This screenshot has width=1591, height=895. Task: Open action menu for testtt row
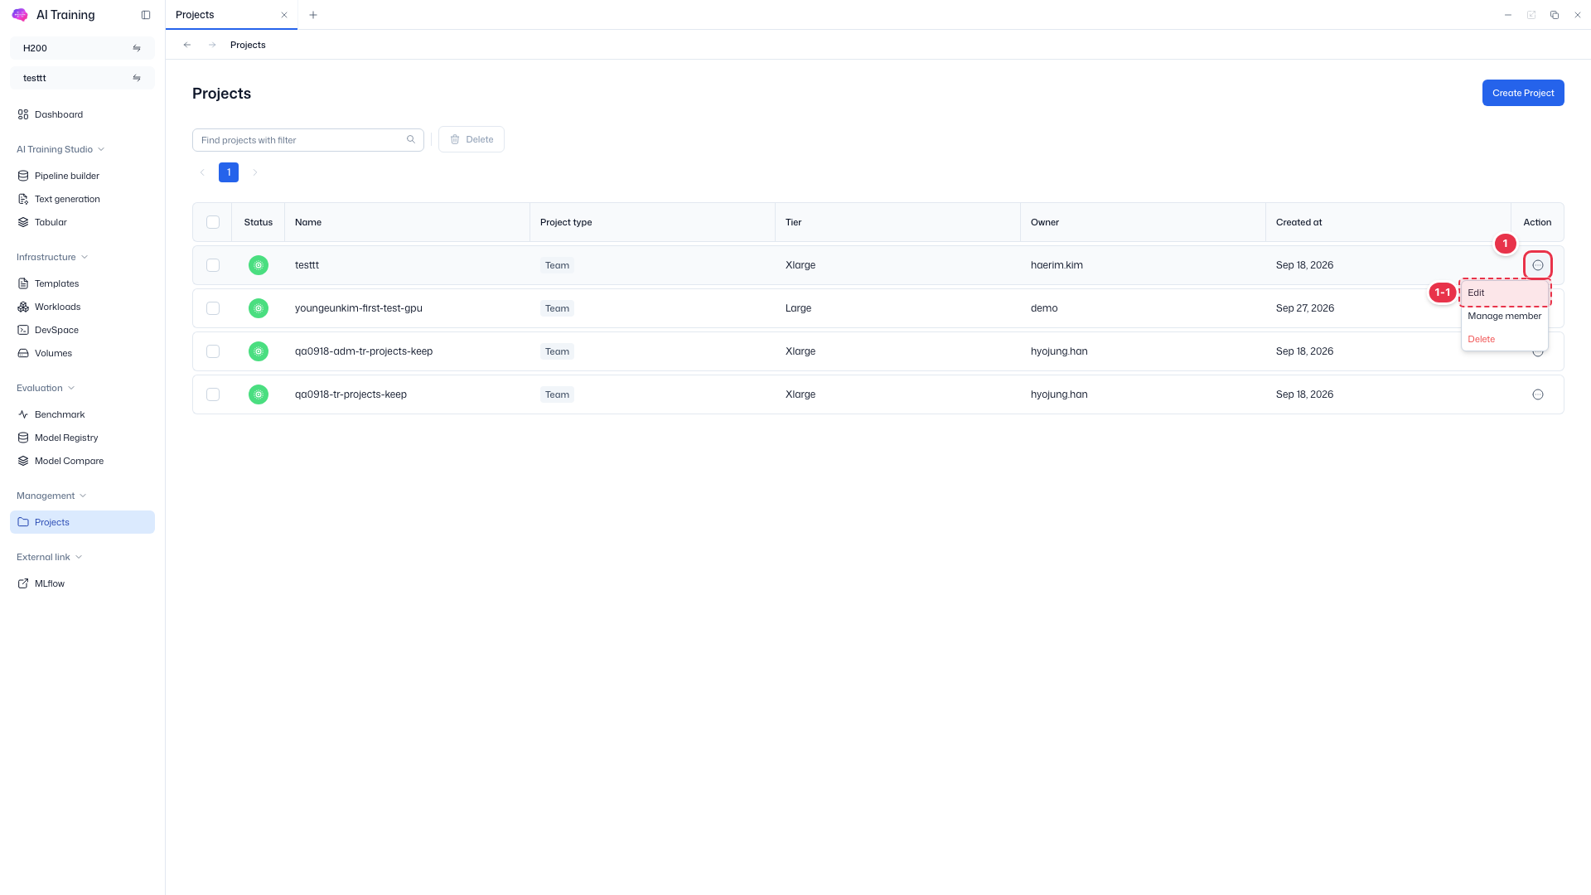(x=1538, y=265)
